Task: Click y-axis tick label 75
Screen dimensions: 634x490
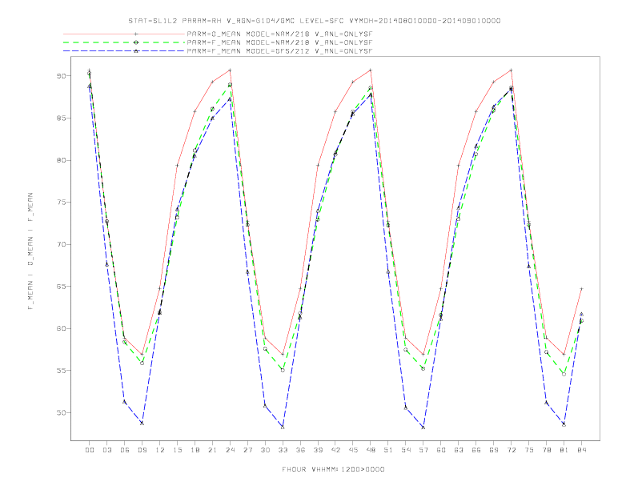Action: [x=62, y=202]
